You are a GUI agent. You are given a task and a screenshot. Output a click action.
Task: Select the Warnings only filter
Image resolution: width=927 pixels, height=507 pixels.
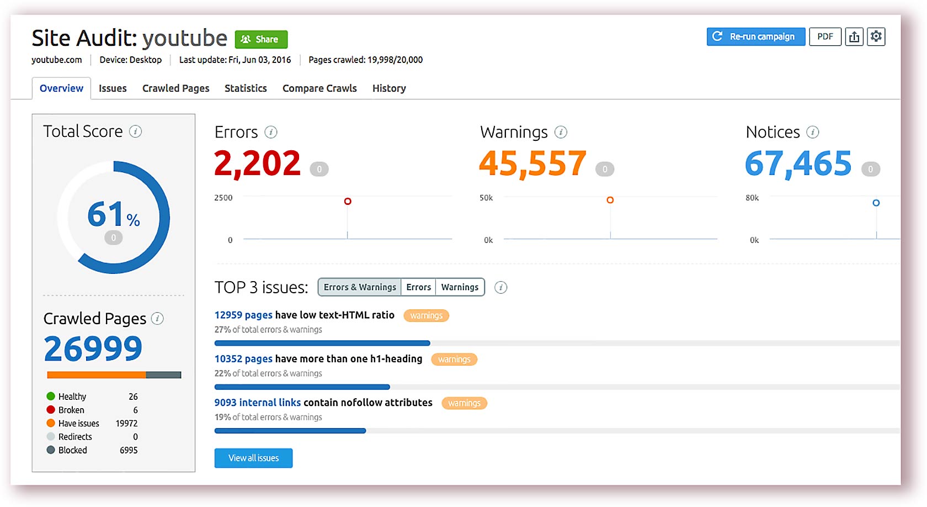[x=460, y=287]
